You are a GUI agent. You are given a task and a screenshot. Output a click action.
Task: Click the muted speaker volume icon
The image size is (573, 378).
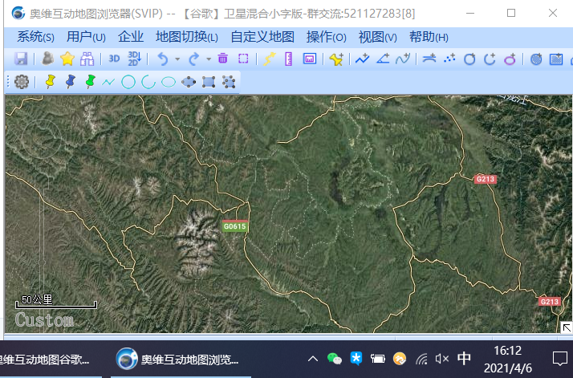click(x=442, y=359)
